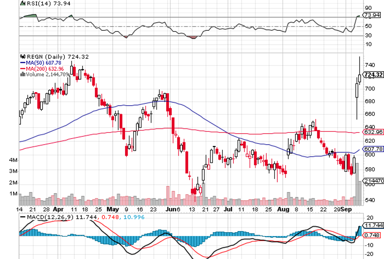Click the 2144709 volume value tag
Viewport: 384px width, 259px height.
click(373, 180)
